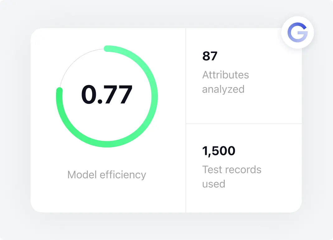This screenshot has height=240, width=333.
Task: Click the word 'used' in records panel
Action: click(213, 184)
